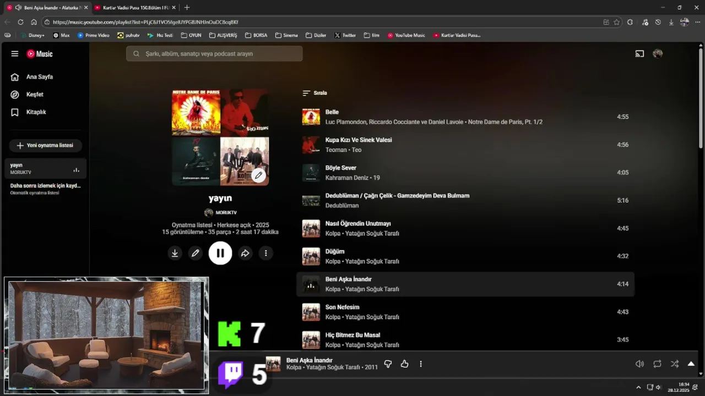Download the yayın playlist

click(175, 253)
